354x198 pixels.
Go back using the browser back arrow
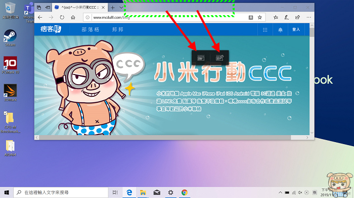(40, 17)
